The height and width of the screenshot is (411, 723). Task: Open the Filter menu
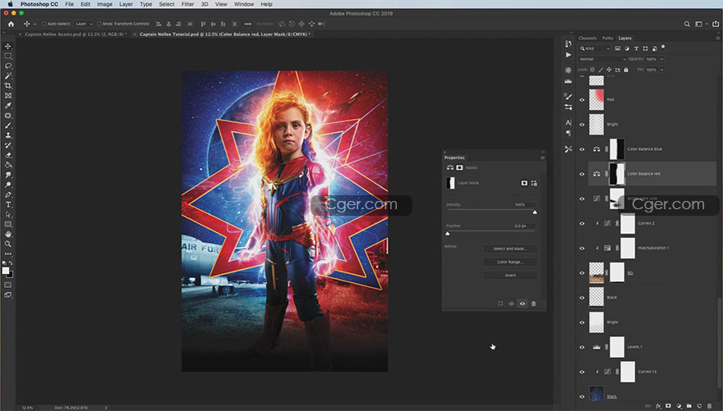click(187, 4)
